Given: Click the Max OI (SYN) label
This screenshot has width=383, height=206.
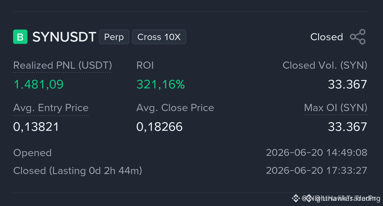Looking at the screenshot, I should pos(336,108).
